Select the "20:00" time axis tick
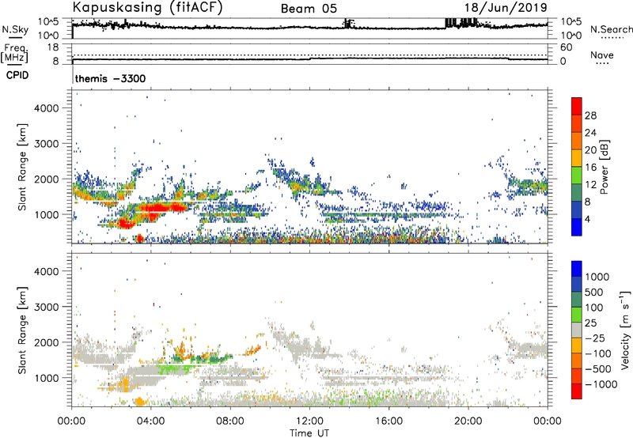 468,421
